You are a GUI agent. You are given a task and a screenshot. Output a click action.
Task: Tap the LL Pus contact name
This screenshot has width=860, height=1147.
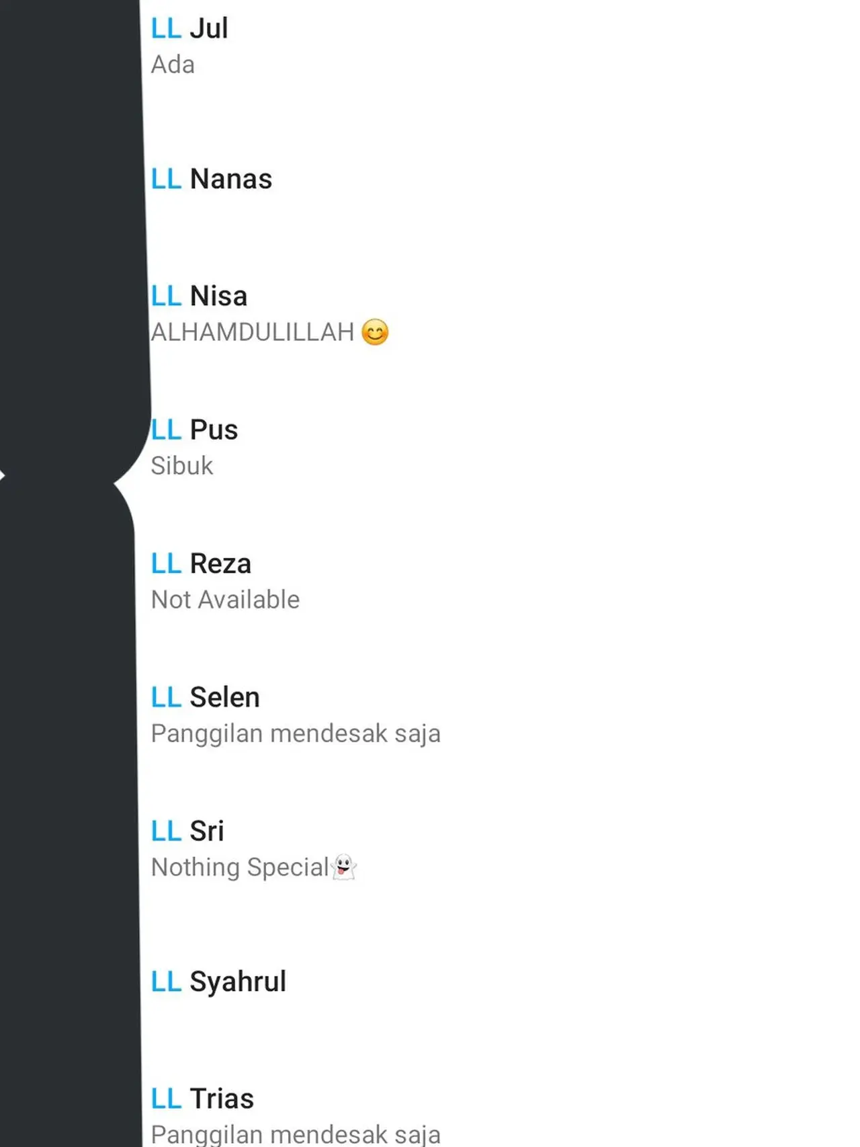click(x=195, y=430)
